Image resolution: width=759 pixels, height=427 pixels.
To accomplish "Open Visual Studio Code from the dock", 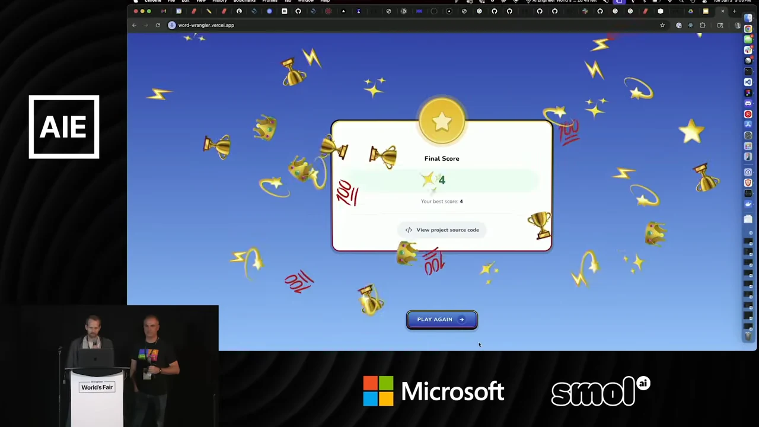I will (748, 82).
